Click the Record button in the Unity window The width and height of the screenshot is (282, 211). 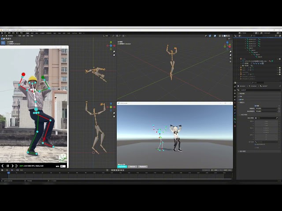click(132, 167)
